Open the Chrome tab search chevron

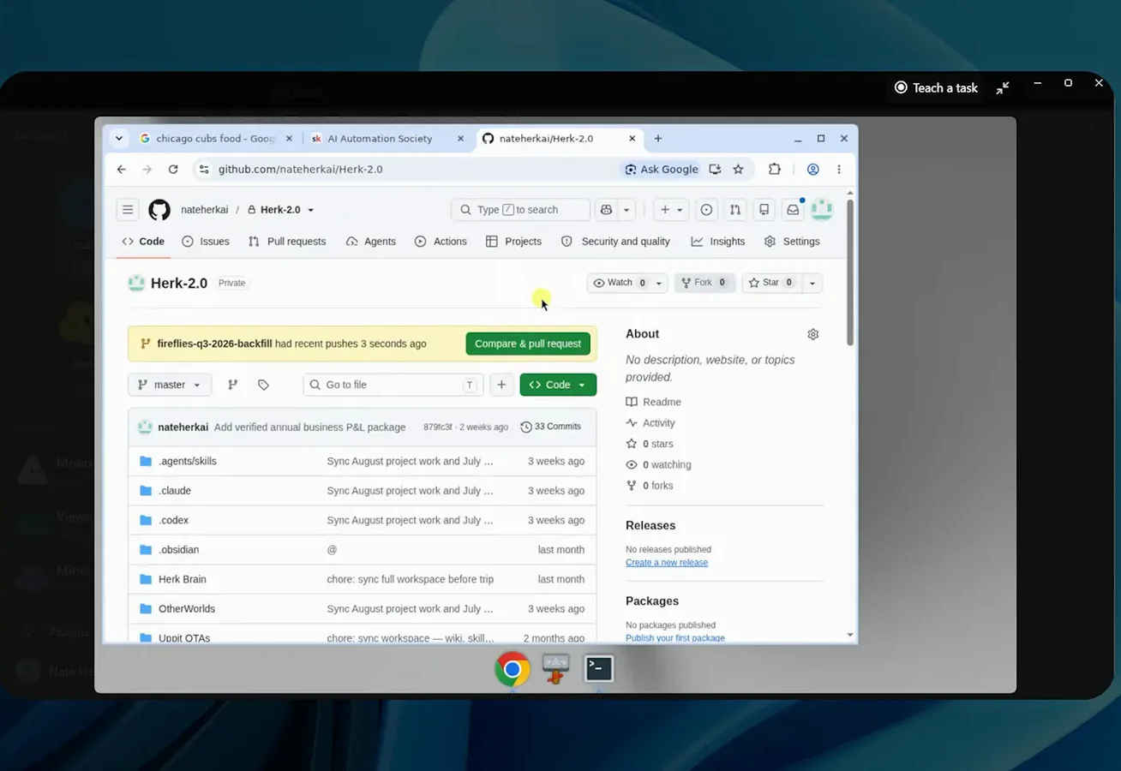click(x=119, y=138)
